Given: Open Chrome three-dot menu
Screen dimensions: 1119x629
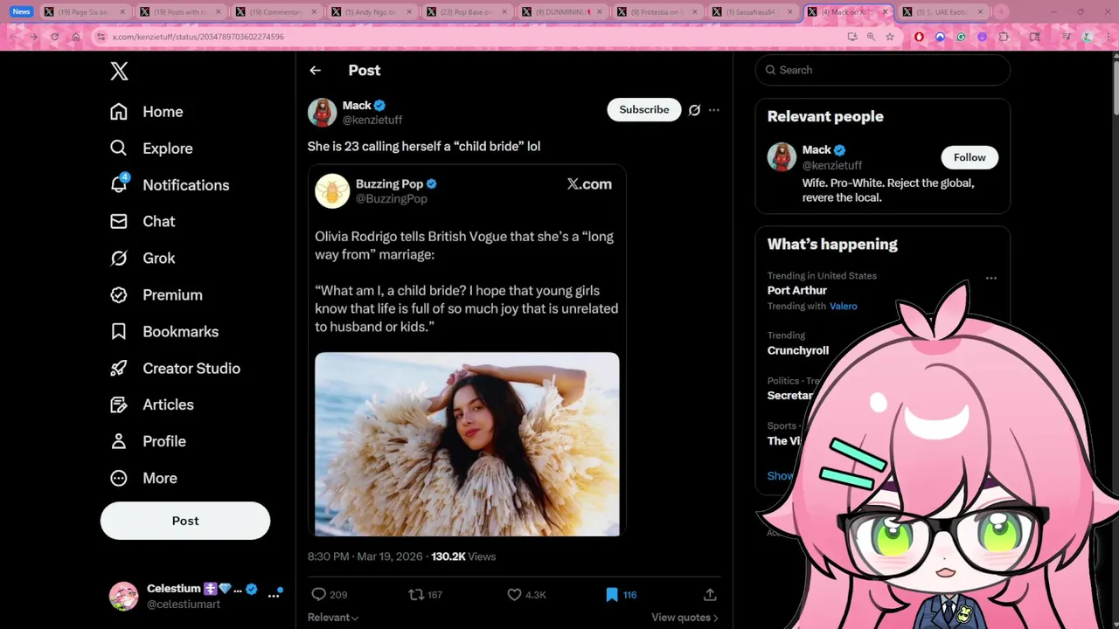Looking at the screenshot, I should click(x=1107, y=37).
